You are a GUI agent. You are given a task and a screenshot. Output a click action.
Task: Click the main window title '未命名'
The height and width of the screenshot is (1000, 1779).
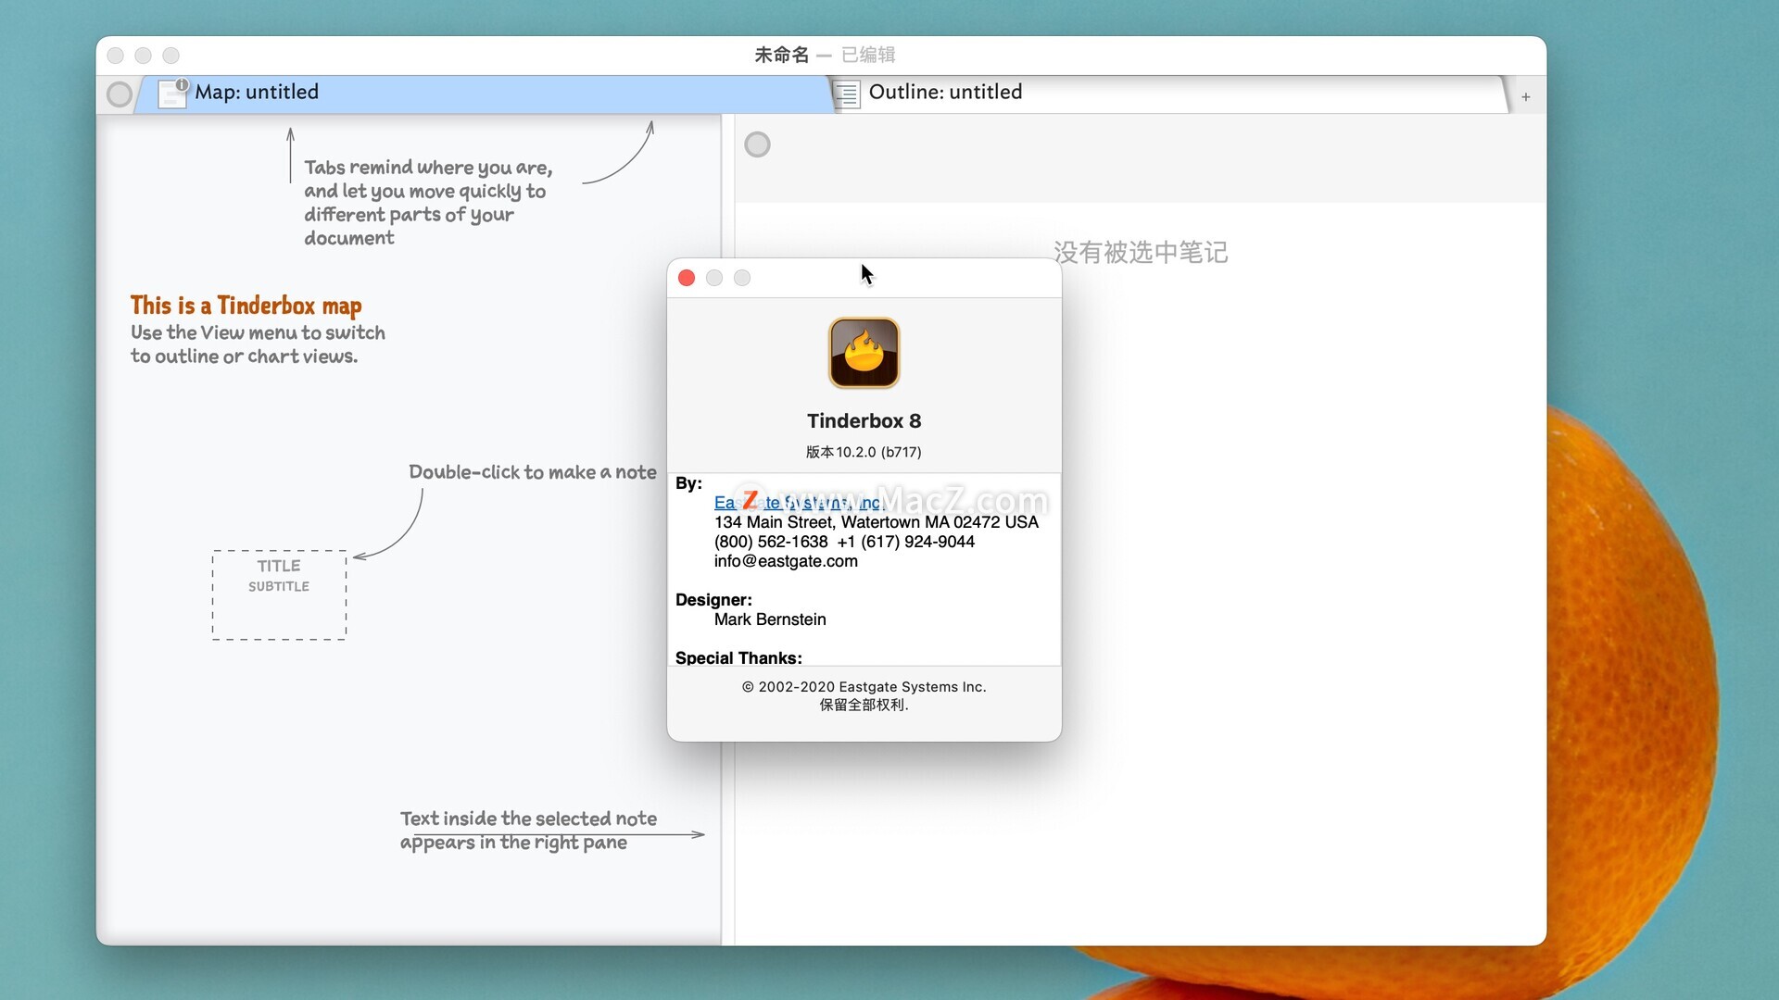click(x=781, y=55)
